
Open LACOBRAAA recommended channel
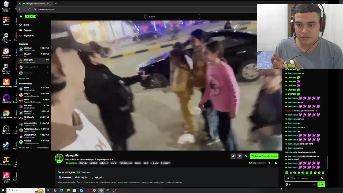pos(34,136)
